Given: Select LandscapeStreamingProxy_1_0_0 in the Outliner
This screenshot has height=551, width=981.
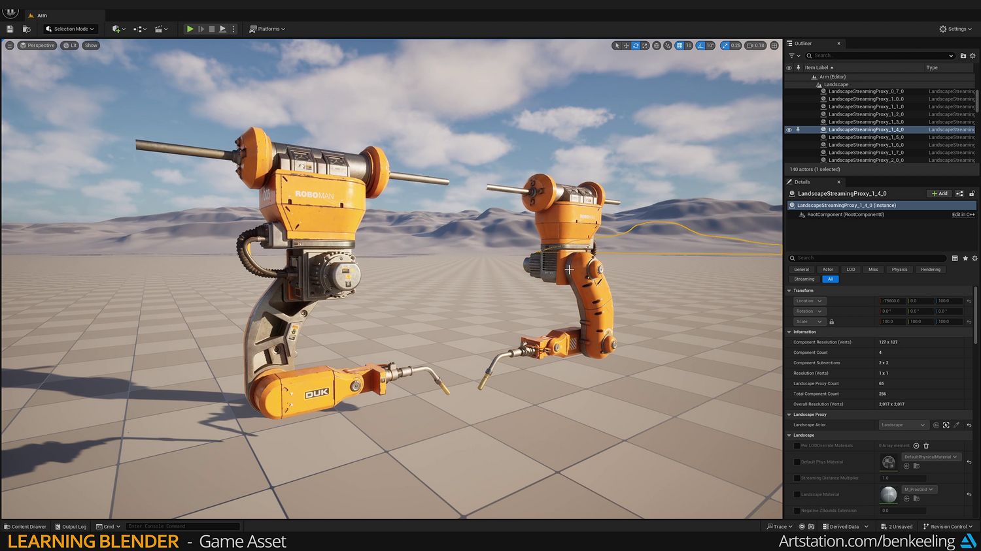Looking at the screenshot, I should click(x=866, y=99).
